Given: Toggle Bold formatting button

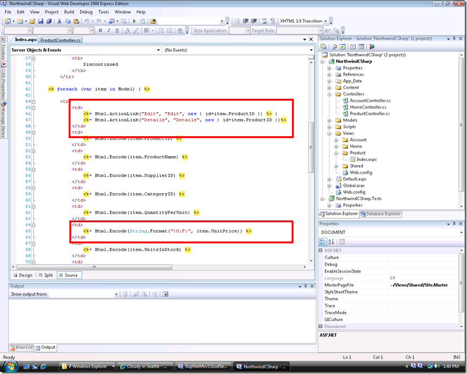Looking at the screenshot, I should coord(100,31).
